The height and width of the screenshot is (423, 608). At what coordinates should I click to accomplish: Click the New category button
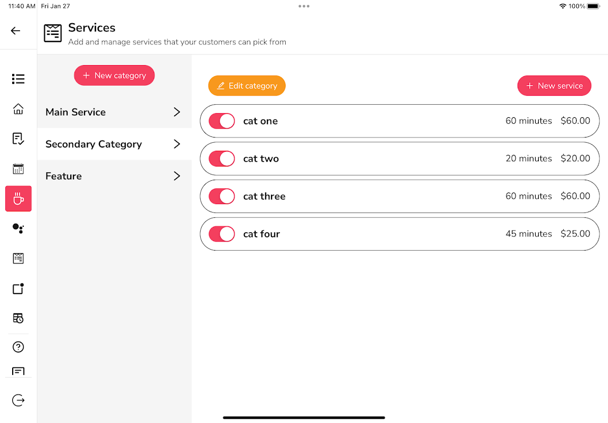click(x=114, y=76)
